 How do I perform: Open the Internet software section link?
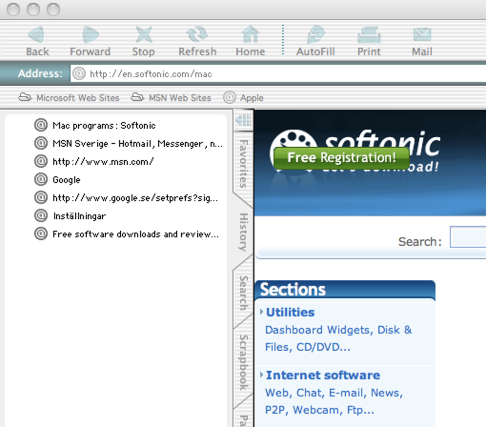(323, 375)
